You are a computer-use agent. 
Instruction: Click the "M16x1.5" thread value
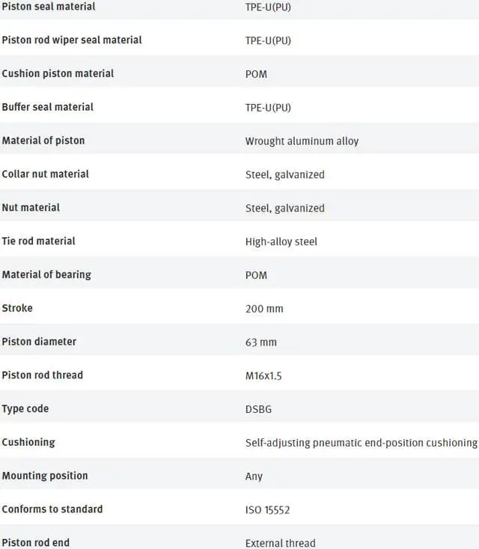263,376
